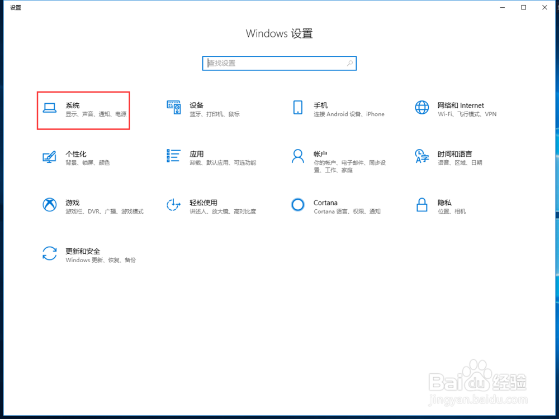Click the text Cortana 语言、权限、通知

[x=347, y=211]
